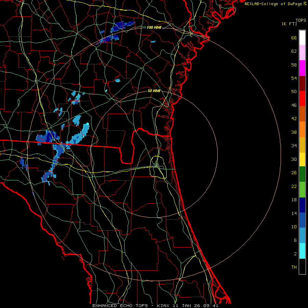308x308 pixels.
Task: Click the '22' legend value
Action: 294,187
